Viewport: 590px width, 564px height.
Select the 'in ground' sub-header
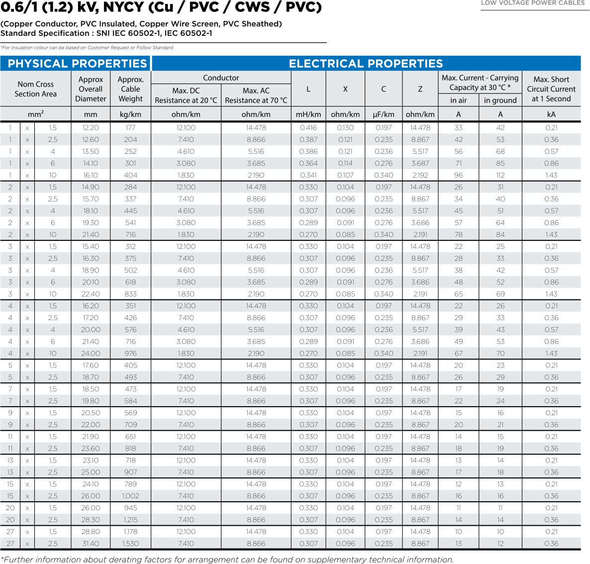500,100
